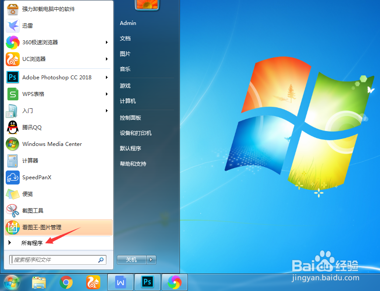Click the 关机 shutdown button
Screen dimensions: 380x291
pos(132,260)
